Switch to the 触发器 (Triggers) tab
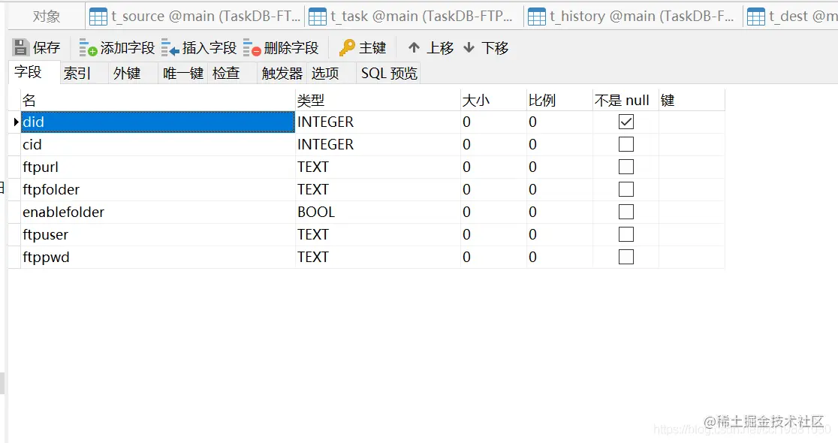The image size is (838, 443). click(282, 74)
